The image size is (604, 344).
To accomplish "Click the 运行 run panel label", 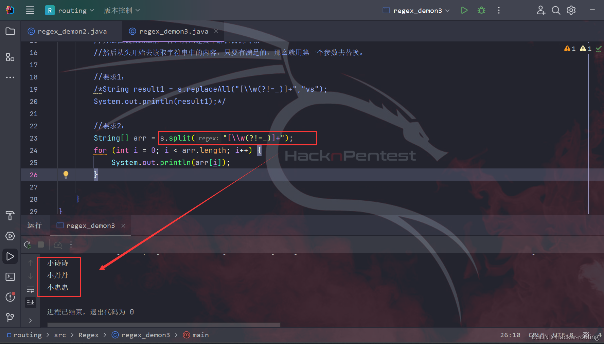I will click(x=35, y=225).
